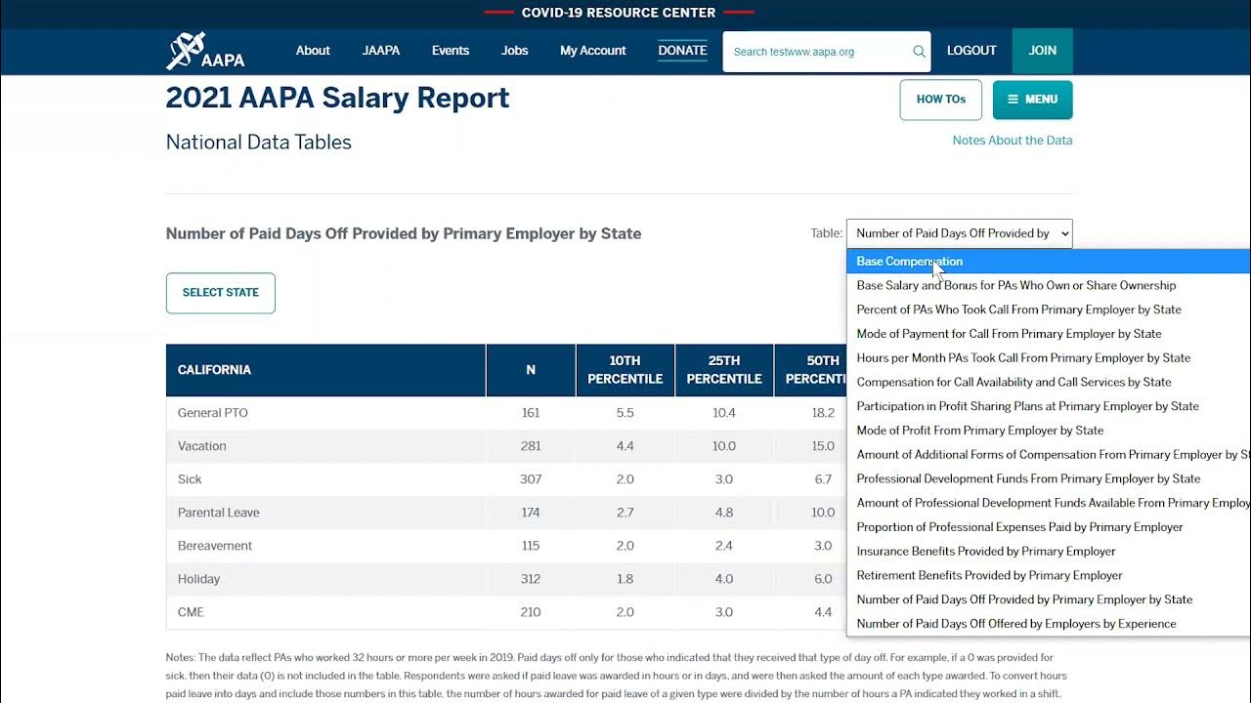Click the 10TH PERCENTILE column header
This screenshot has width=1251, height=703.
(625, 370)
